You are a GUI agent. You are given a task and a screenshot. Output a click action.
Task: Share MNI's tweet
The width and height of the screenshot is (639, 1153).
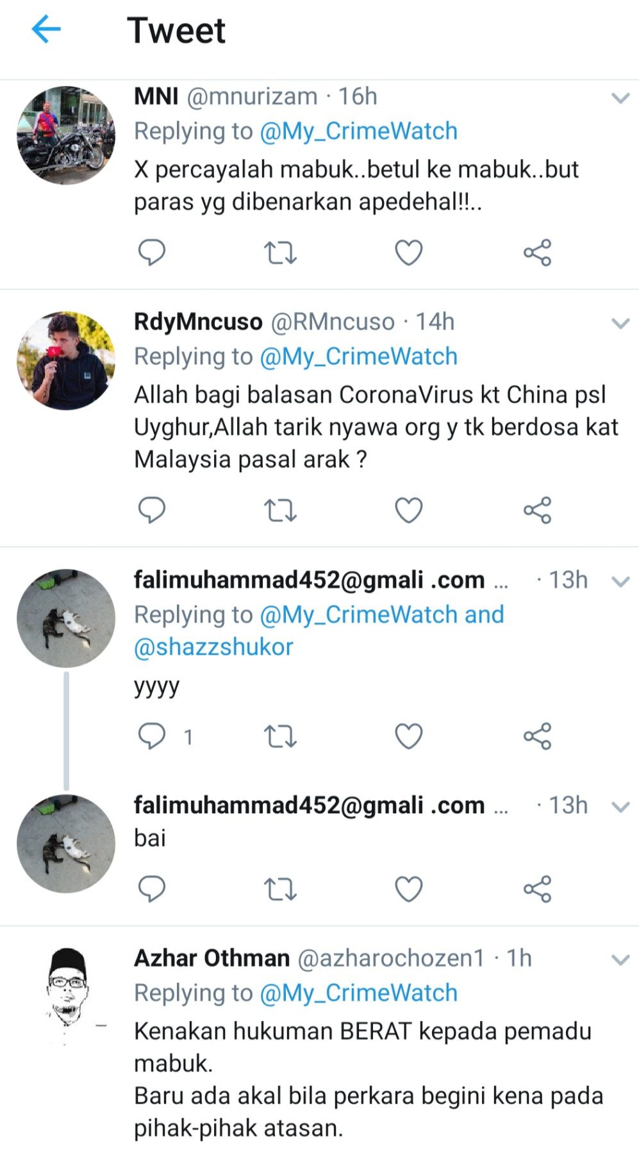click(x=537, y=253)
